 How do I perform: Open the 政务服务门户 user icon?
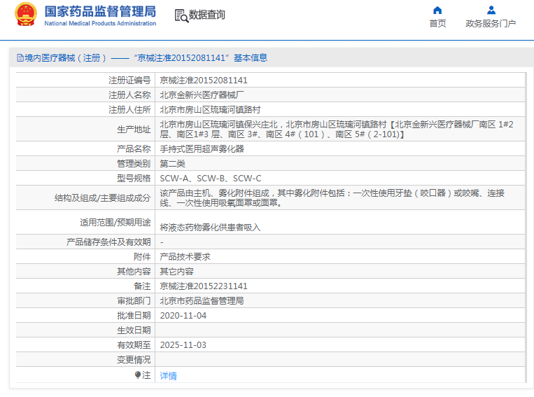pyautogui.click(x=491, y=11)
